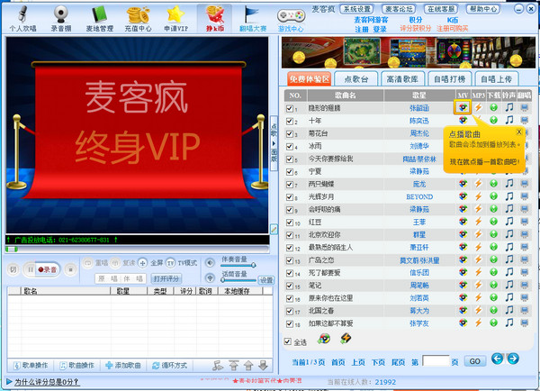The image size is (540, 391).
Task: Click the 系统设置 button
Action: click(356, 8)
